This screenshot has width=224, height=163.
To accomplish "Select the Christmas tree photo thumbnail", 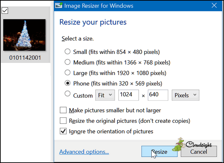I will (x=24, y=35).
